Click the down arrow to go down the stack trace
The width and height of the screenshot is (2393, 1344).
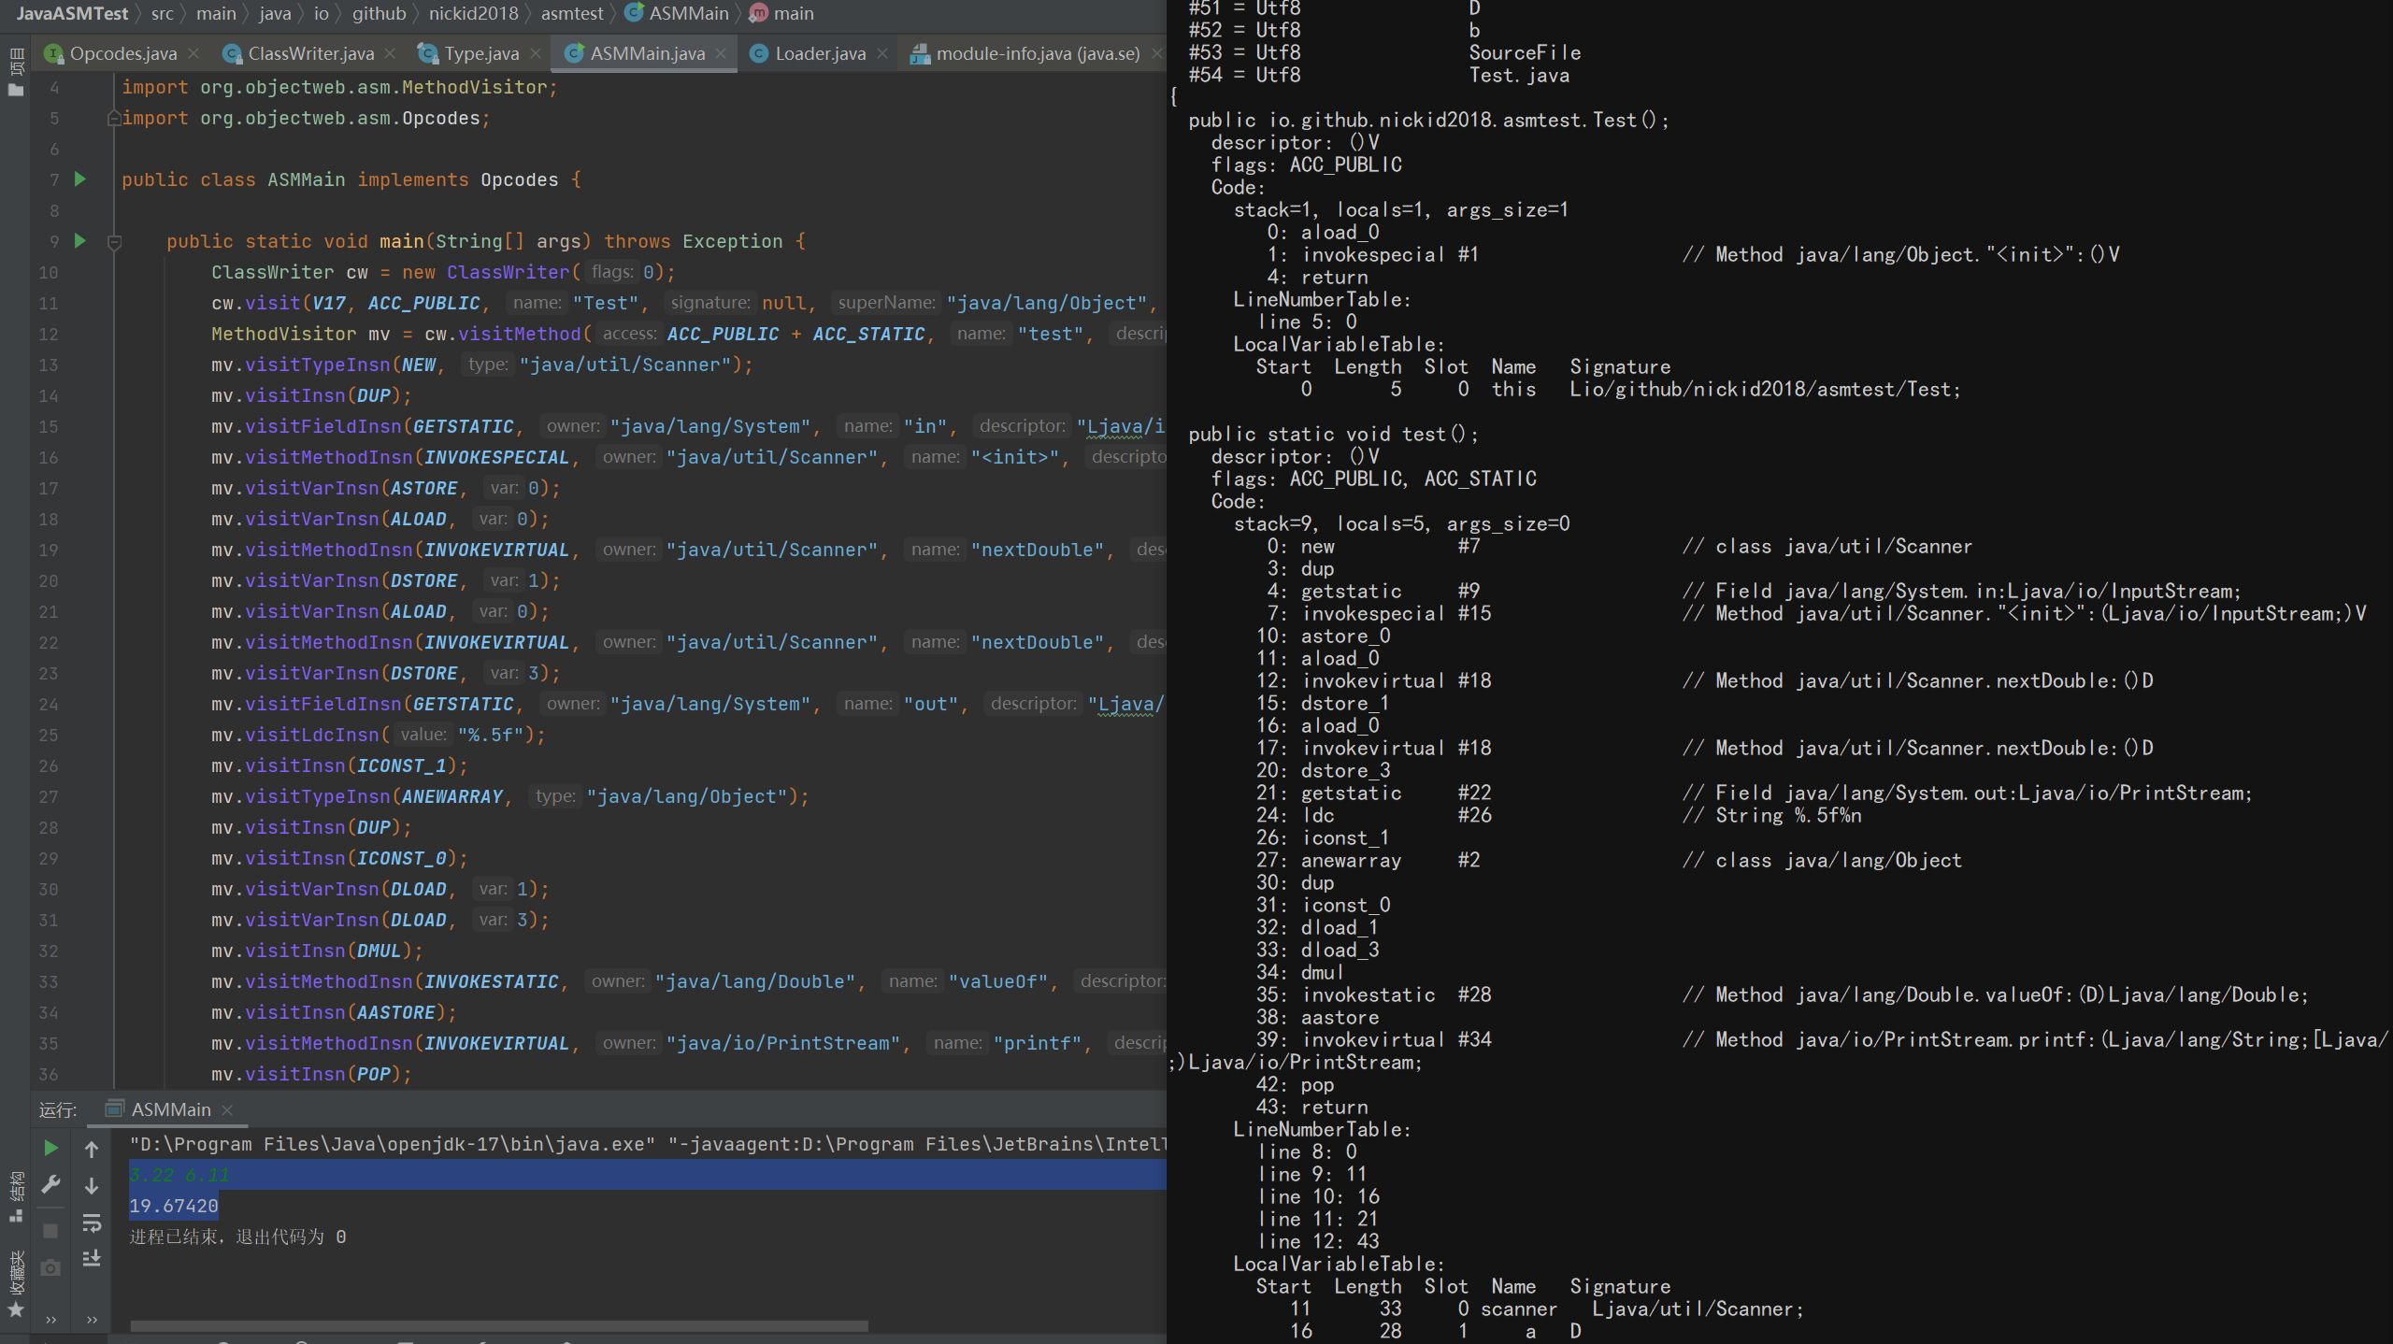(x=92, y=1186)
